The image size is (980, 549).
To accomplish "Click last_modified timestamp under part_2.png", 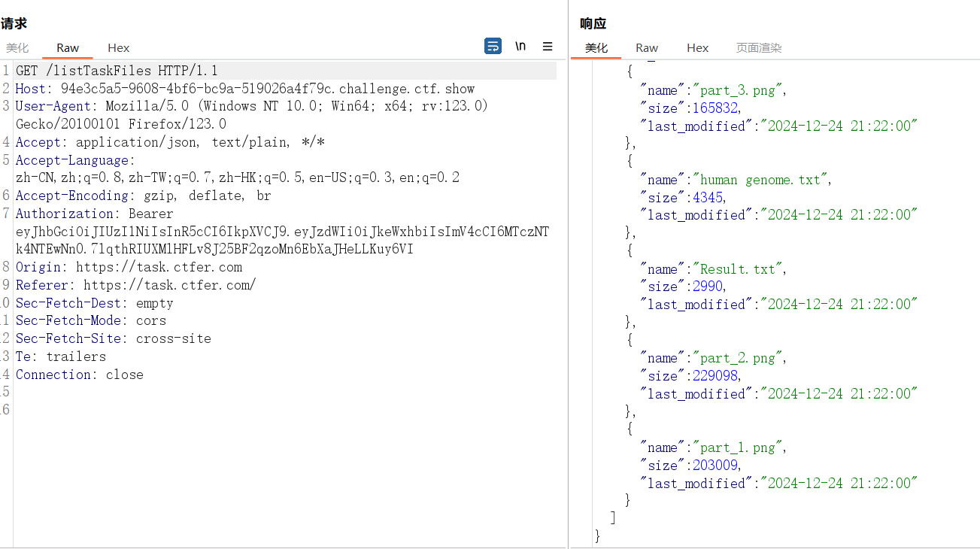I will pos(839,394).
